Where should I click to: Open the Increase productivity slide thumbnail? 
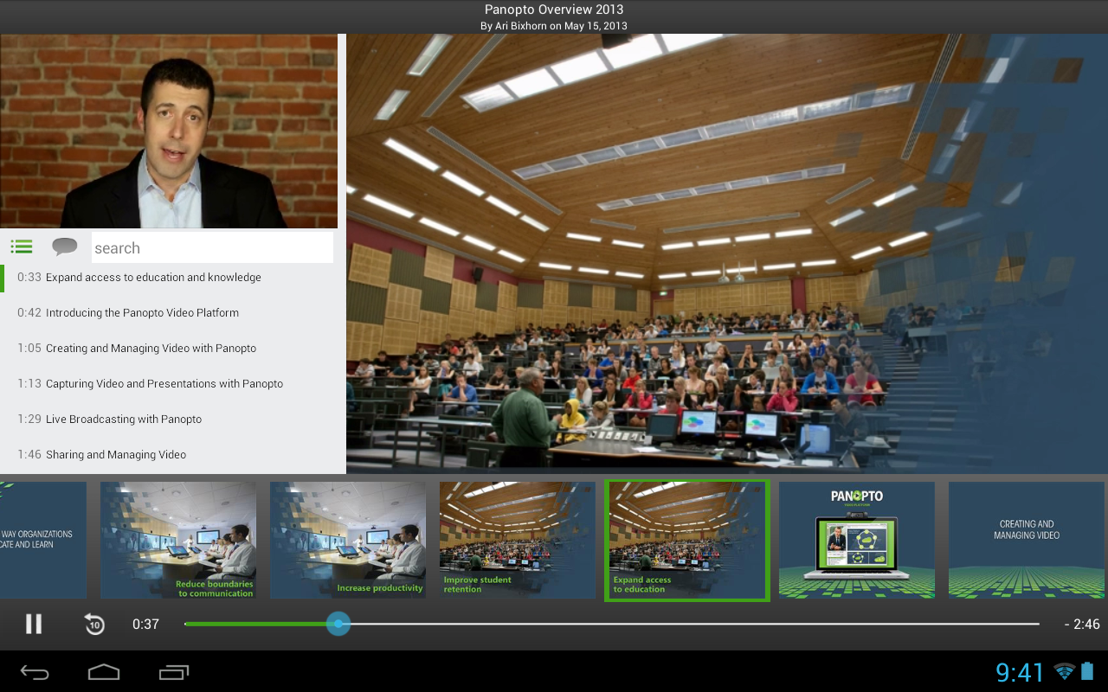point(347,541)
